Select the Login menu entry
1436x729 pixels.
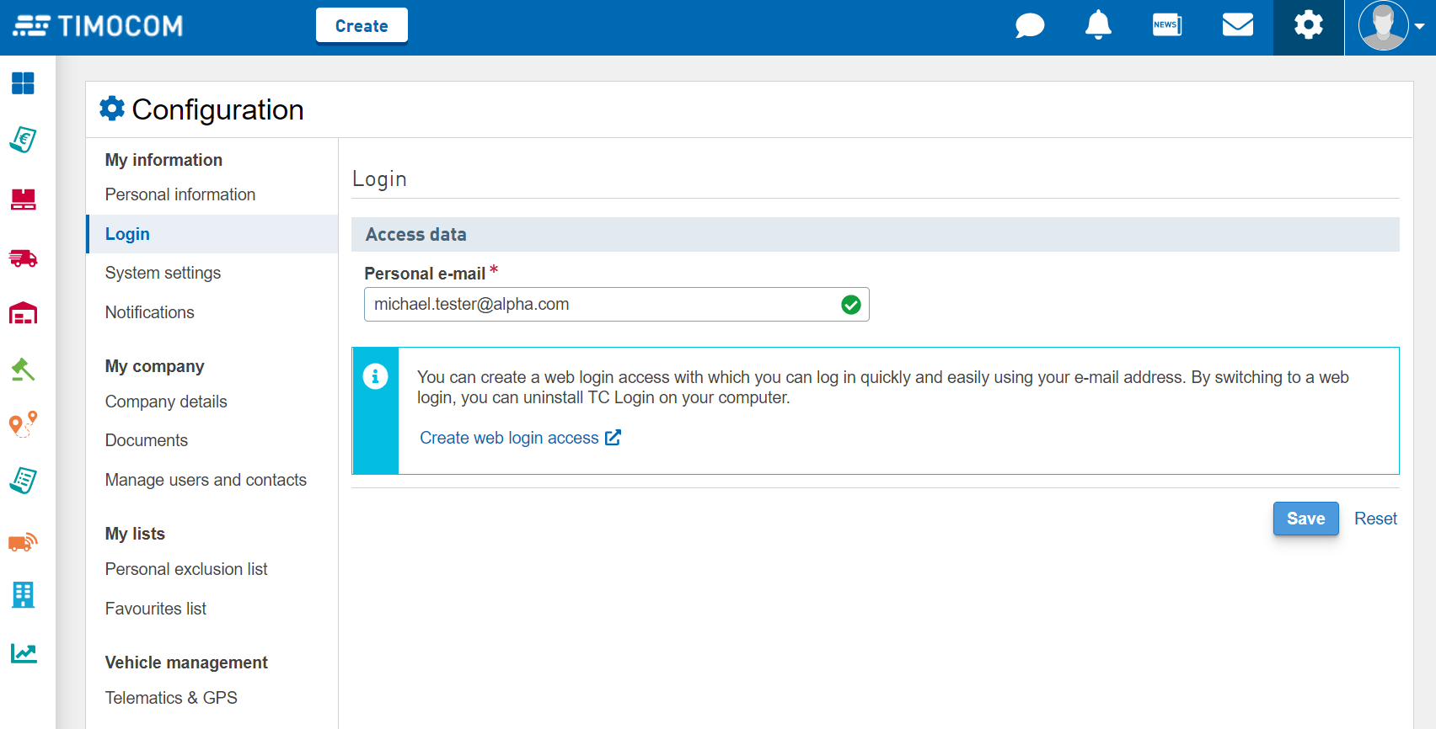212,234
